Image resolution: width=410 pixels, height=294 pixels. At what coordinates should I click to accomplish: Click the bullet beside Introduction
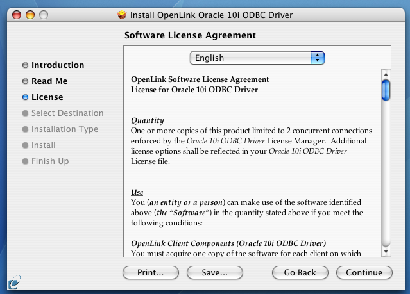[26, 65]
